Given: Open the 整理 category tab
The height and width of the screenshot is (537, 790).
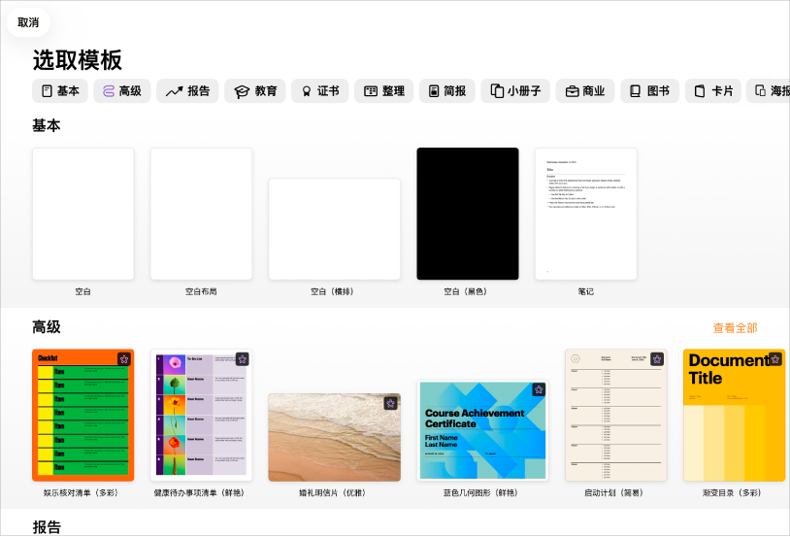Looking at the screenshot, I should click(x=384, y=91).
